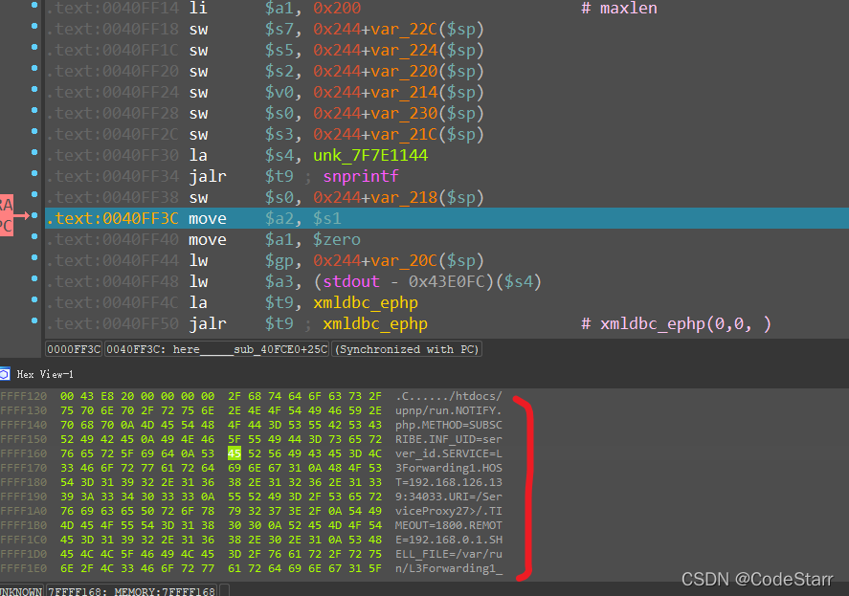Select hex row address FFFF160
Screen dimensions: 849x596
point(24,453)
